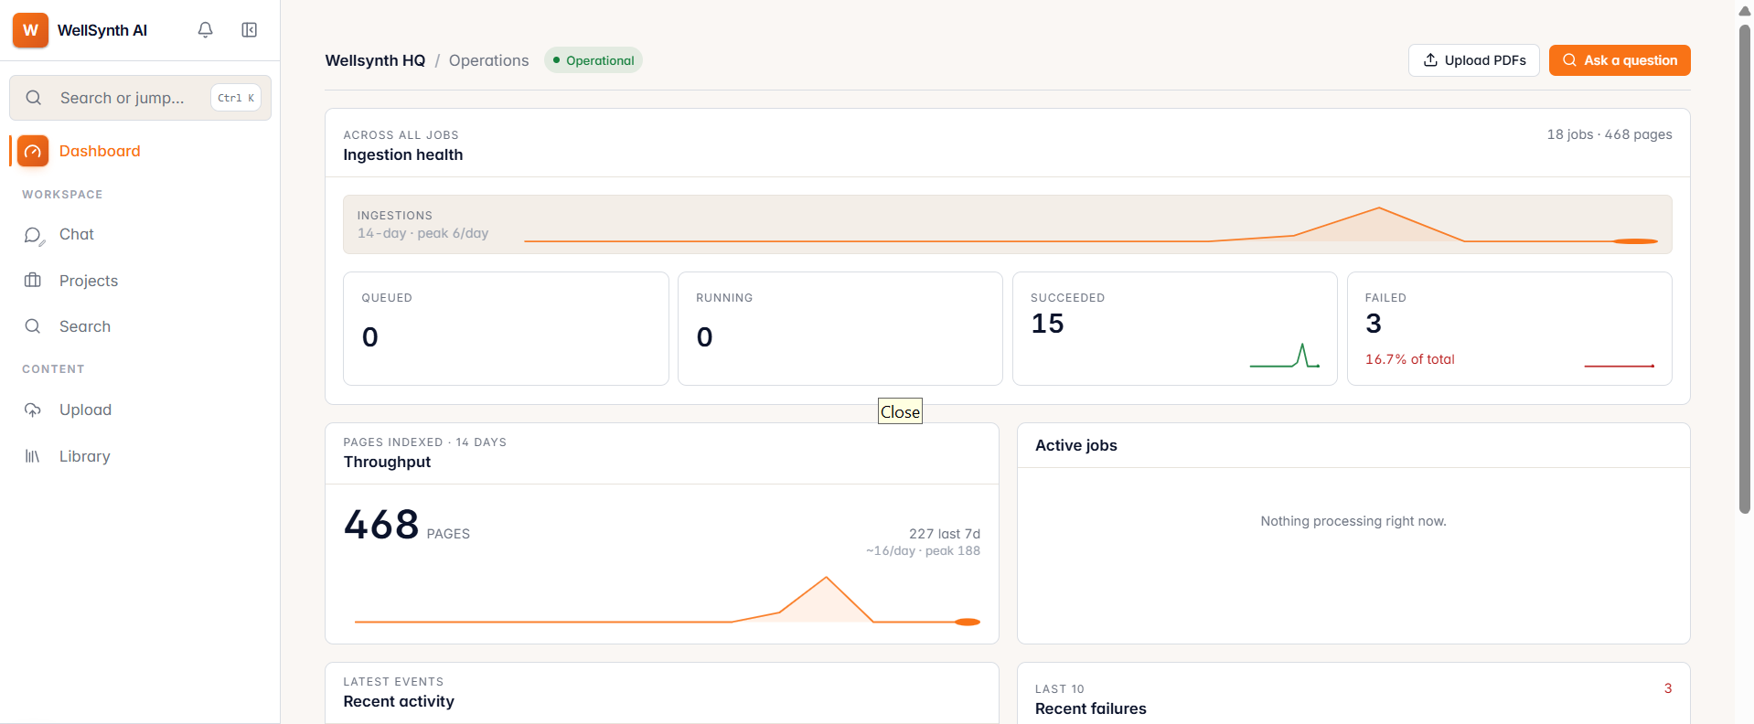Click the WellSynth AI logo
1754x724 pixels.
coord(30,30)
